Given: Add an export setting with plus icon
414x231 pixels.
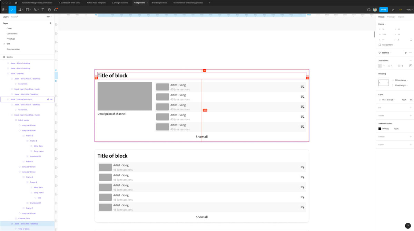Looking at the screenshot, I should (x=411, y=144).
